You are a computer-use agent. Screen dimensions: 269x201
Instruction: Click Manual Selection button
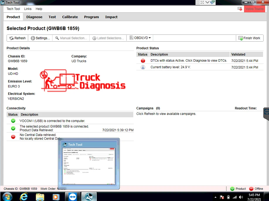coord(71,38)
